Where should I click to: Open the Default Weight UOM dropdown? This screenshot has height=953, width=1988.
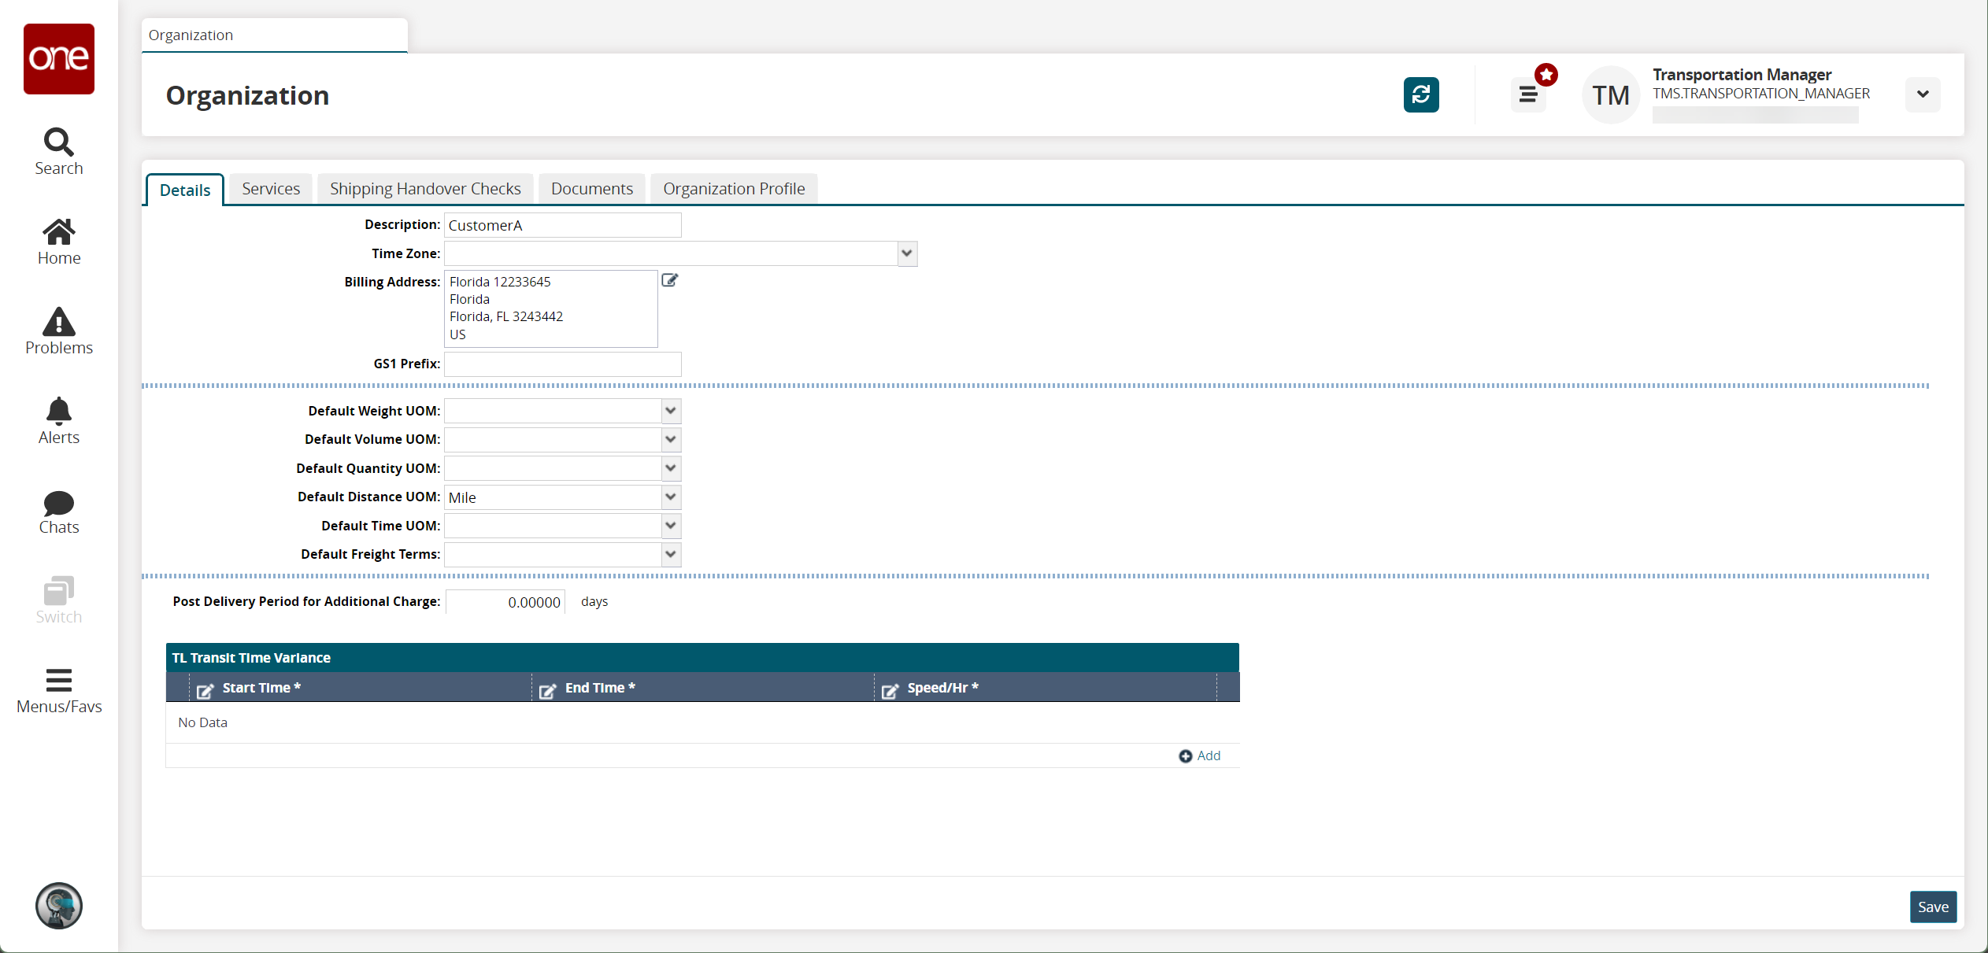(x=671, y=411)
